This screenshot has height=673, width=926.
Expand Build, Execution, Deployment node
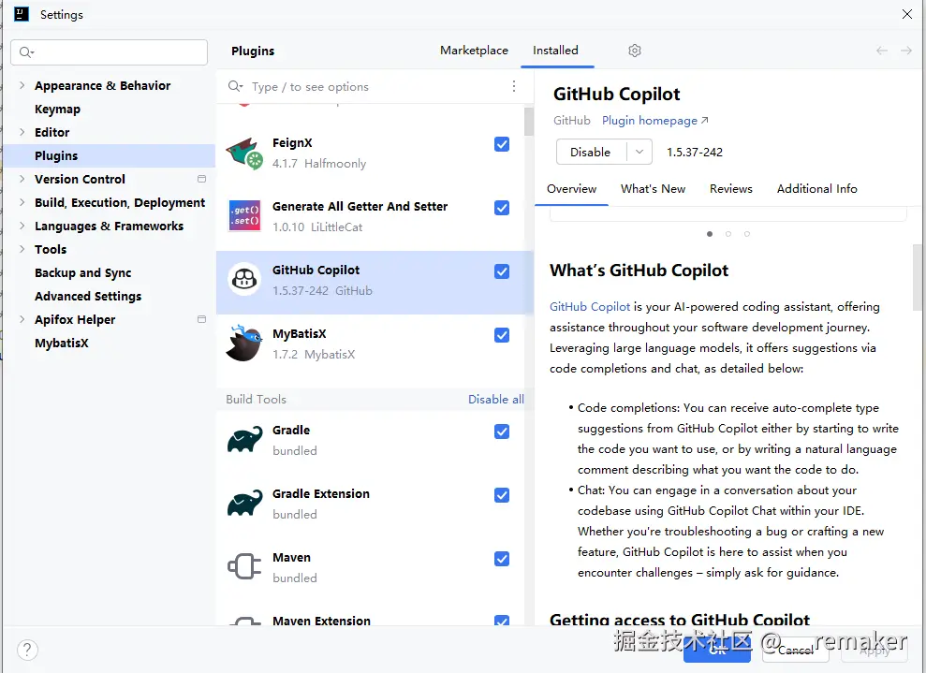click(22, 202)
